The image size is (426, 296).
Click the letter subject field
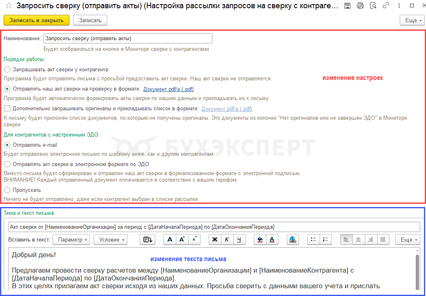214,227
